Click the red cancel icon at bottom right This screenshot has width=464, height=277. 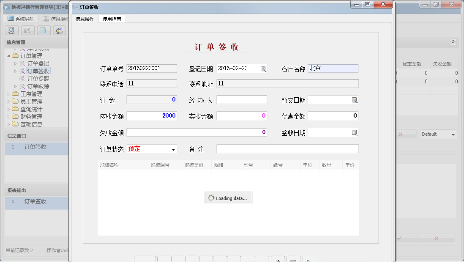click(x=436, y=239)
